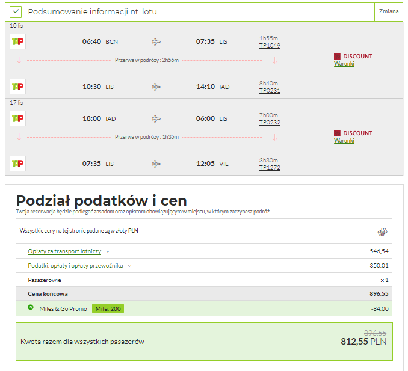Click left down-arrow of 1h35m layover

pyautogui.click(x=19, y=137)
